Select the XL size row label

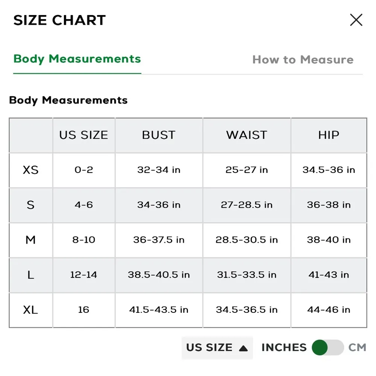click(x=31, y=310)
